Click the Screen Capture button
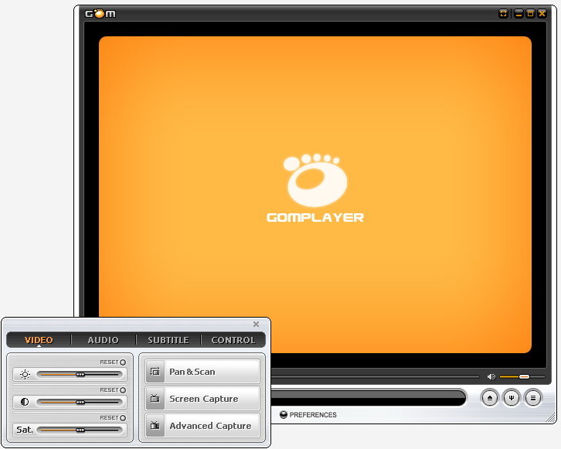This screenshot has width=561, height=449. 202,399
